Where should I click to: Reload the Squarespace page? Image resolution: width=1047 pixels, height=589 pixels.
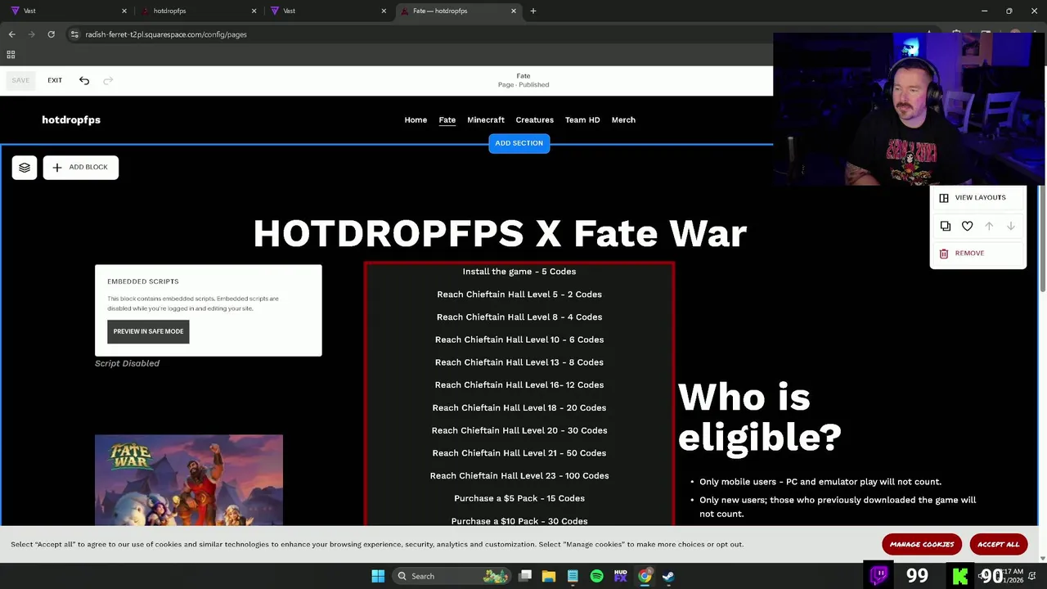(x=51, y=34)
